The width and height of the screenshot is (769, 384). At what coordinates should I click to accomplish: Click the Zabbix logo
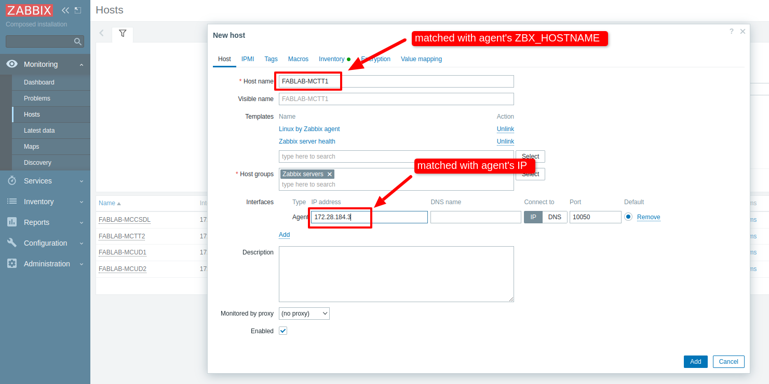coord(29,10)
